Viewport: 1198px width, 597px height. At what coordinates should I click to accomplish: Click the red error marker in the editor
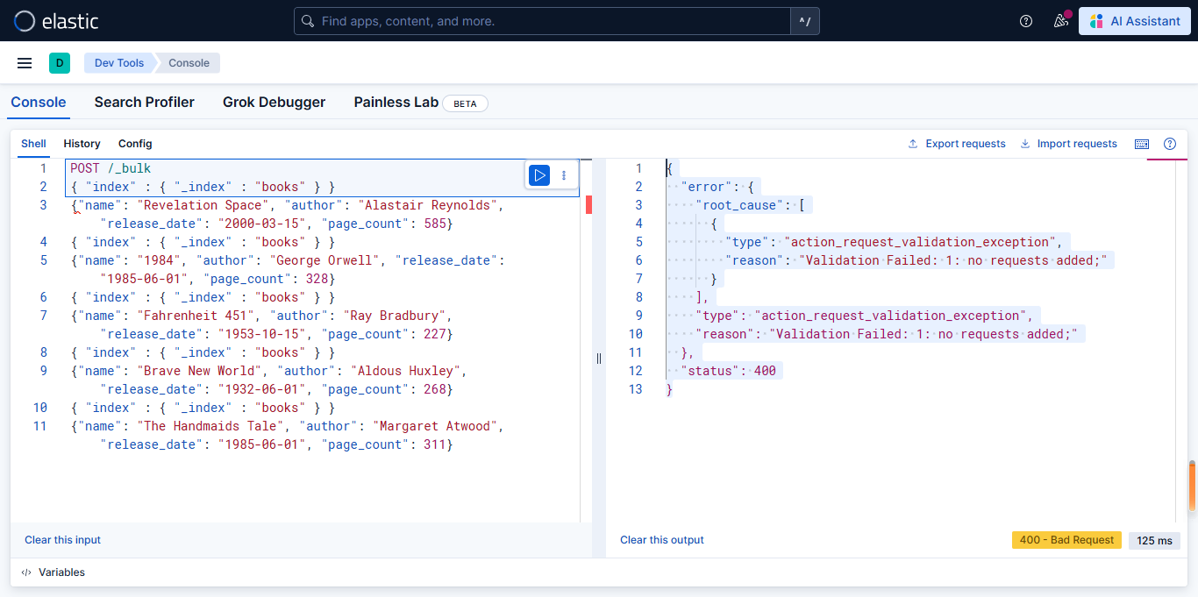coord(588,205)
